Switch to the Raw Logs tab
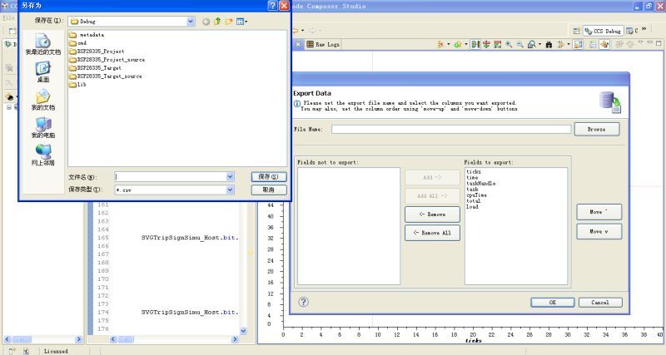Viewport: 666px width, 355px height. pos(323,44)
